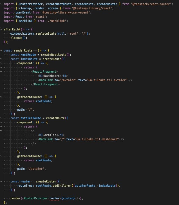Click the <RouterProvider JSX tag in the render call
The height and width of the screenshot is (205, 179).
tap(35, 198)
